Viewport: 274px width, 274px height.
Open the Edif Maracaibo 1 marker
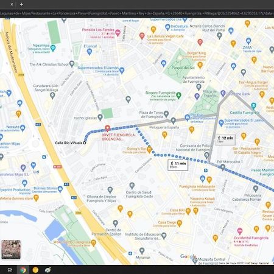point(223,167)
